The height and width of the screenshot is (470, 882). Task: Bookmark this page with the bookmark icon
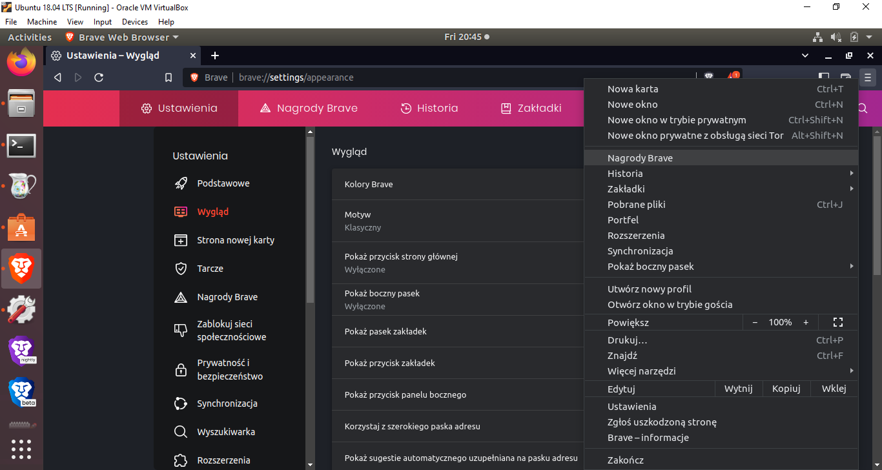169,77
